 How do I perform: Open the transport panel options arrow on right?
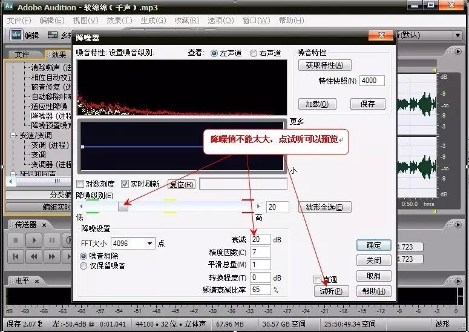[x=458, y=225]
